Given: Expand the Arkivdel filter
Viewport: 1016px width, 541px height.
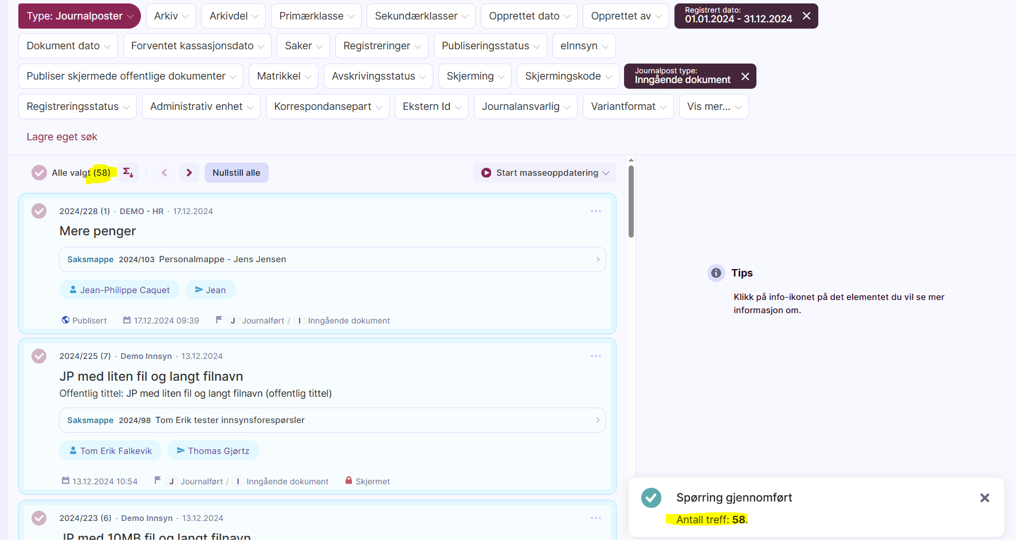Looking at the screenshot, I should (x=233, y=16).
